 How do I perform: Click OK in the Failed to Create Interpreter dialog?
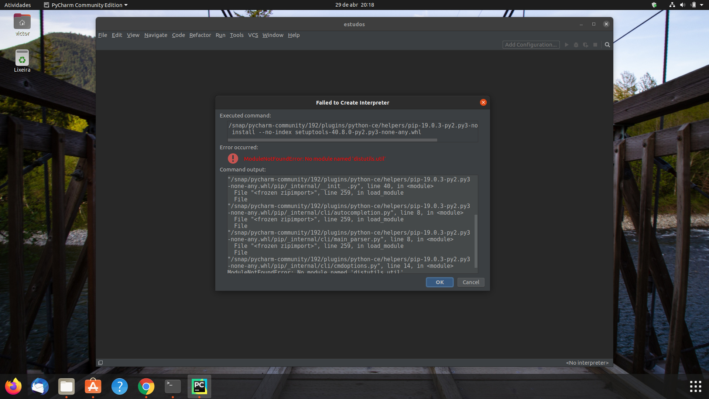(439, 282)
